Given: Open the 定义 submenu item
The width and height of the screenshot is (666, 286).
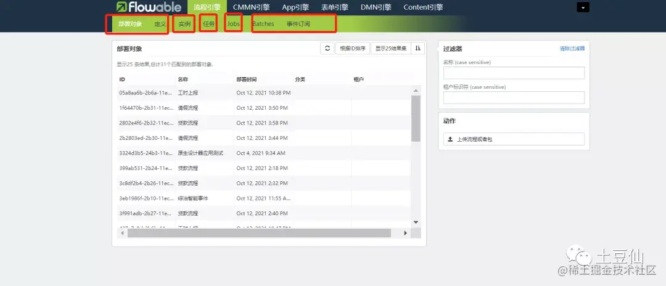Looking at the screenshot, I should (x=160, y=24).
